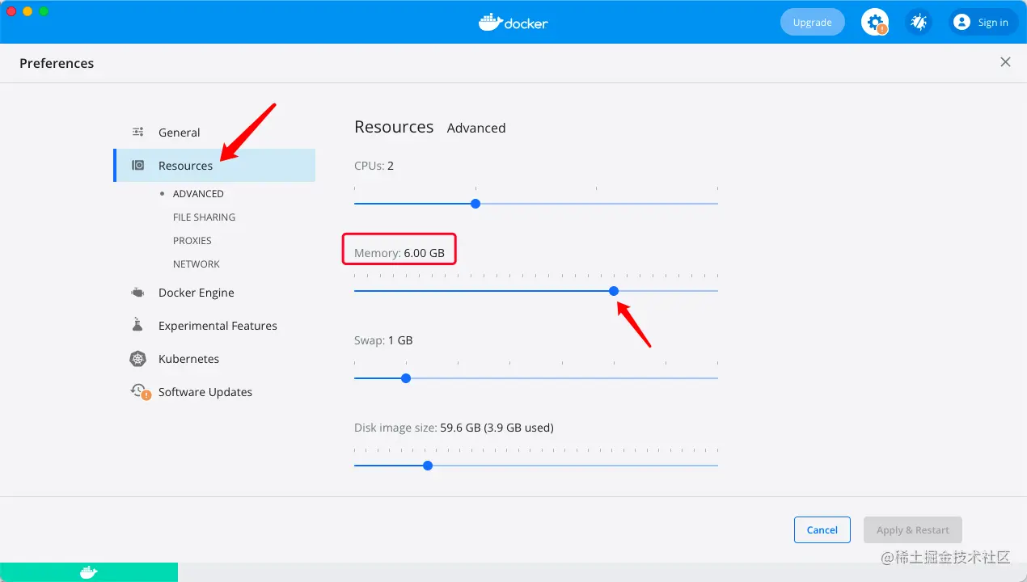
Task: Open the FILE SHARING sub-item
Action: (204, 217)
